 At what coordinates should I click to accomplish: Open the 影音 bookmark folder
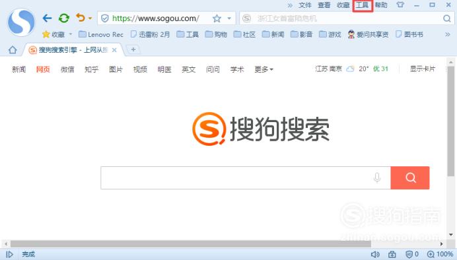(301, 35)
